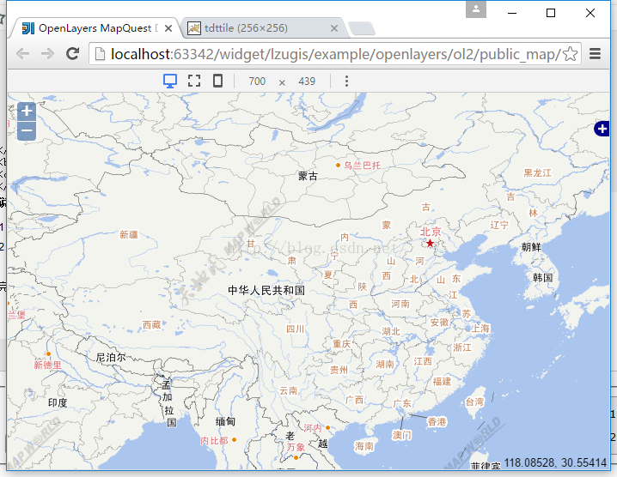The image size is (617, 477).
Task: Click the 印度 country label
Action: point(58,402)
